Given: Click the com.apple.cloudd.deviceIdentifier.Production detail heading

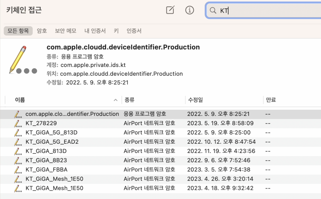Looking at the screenshot, I should point(123,47).
